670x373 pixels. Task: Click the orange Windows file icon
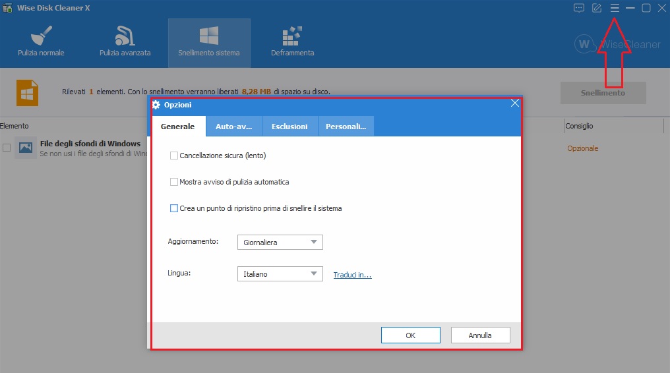click(x=27, y=93)
